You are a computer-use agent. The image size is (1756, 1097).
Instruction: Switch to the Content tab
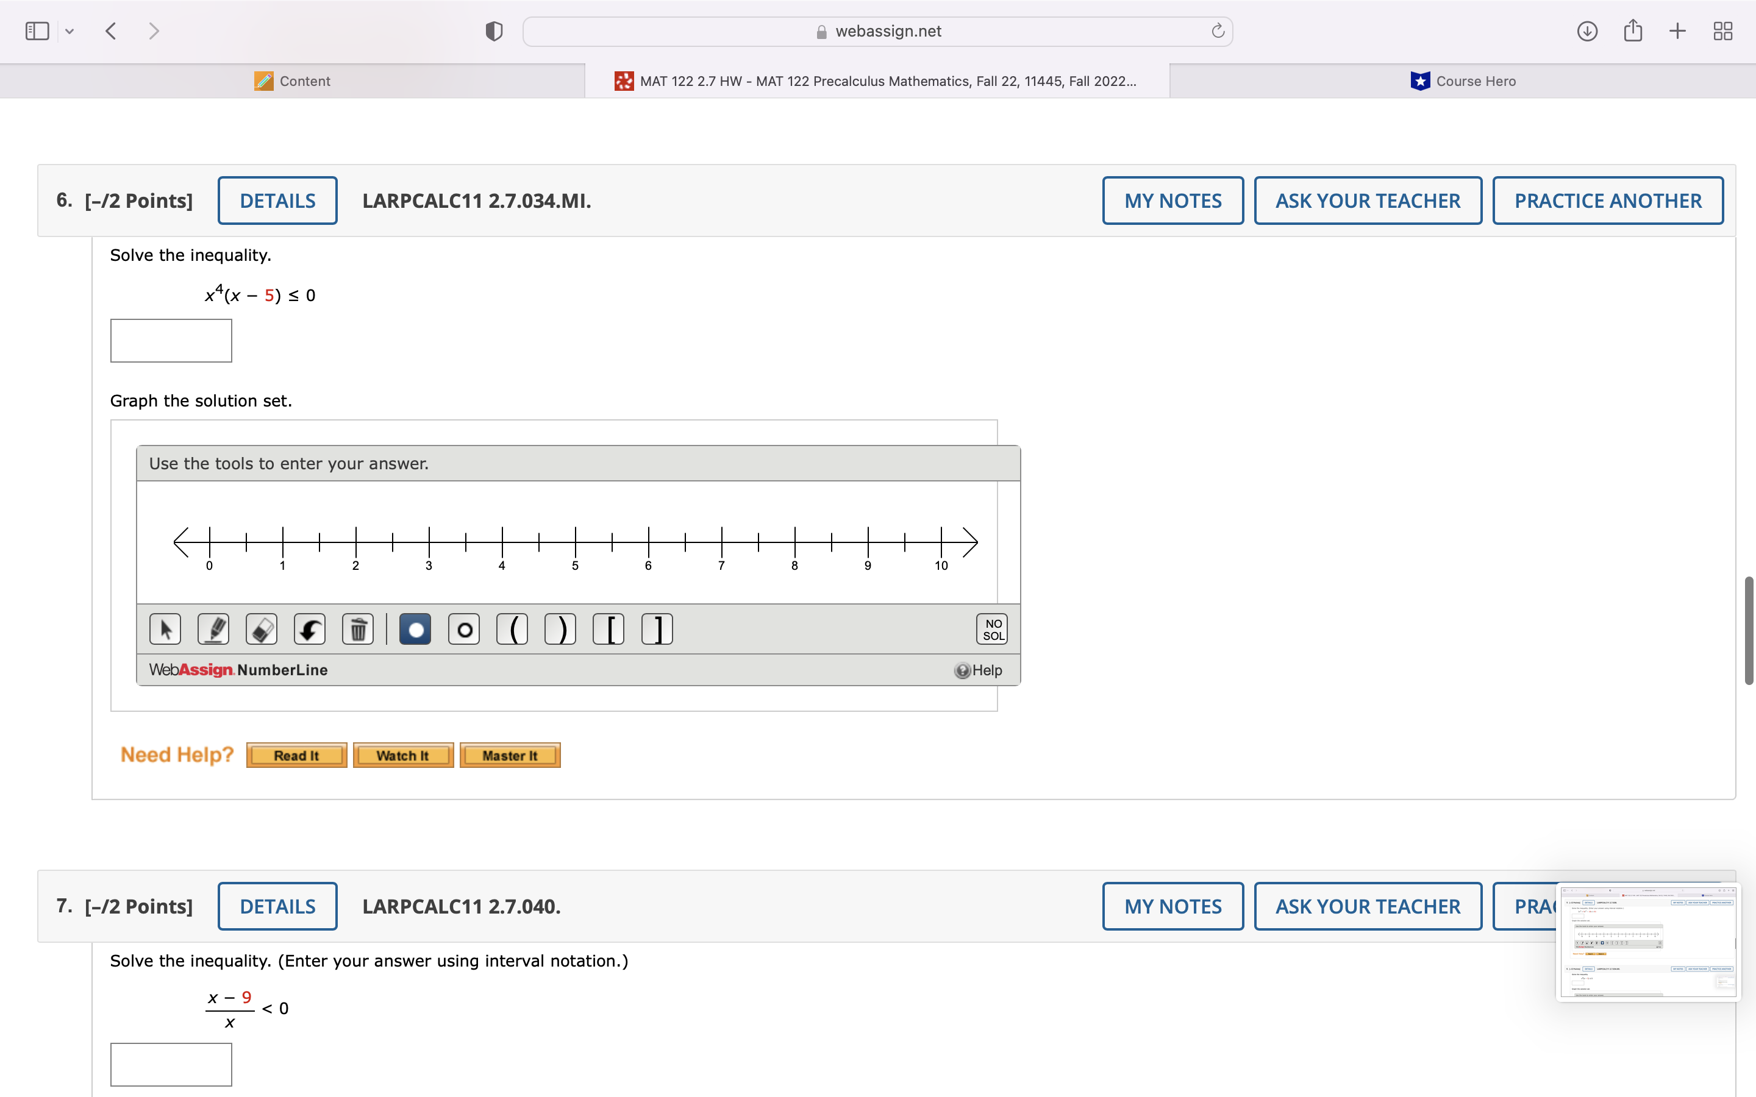click(x=293, y=80)
